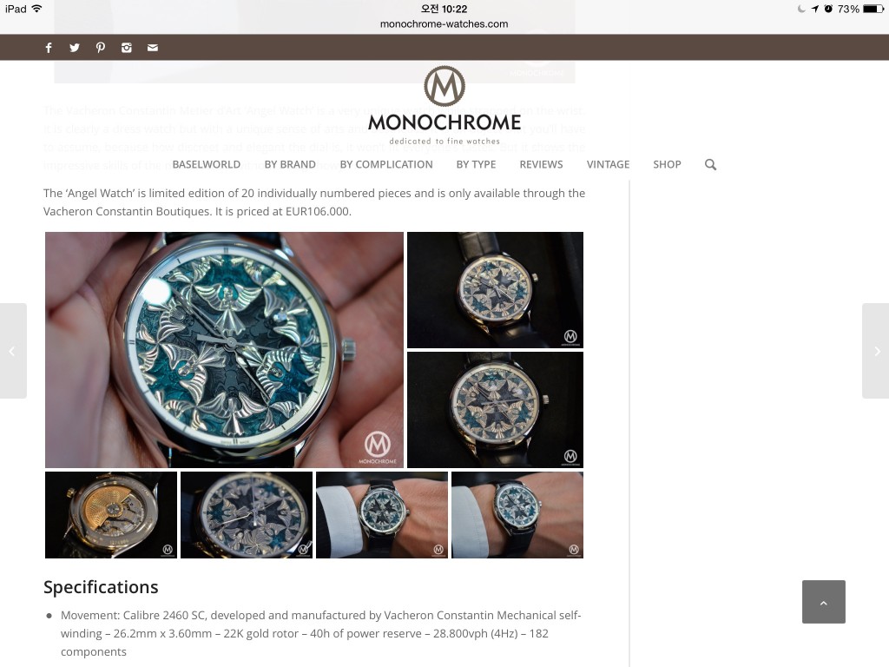Viewport: 889px width, 667px height.
Task: Go to the next article with the right arrow
Action: (876, 351)
